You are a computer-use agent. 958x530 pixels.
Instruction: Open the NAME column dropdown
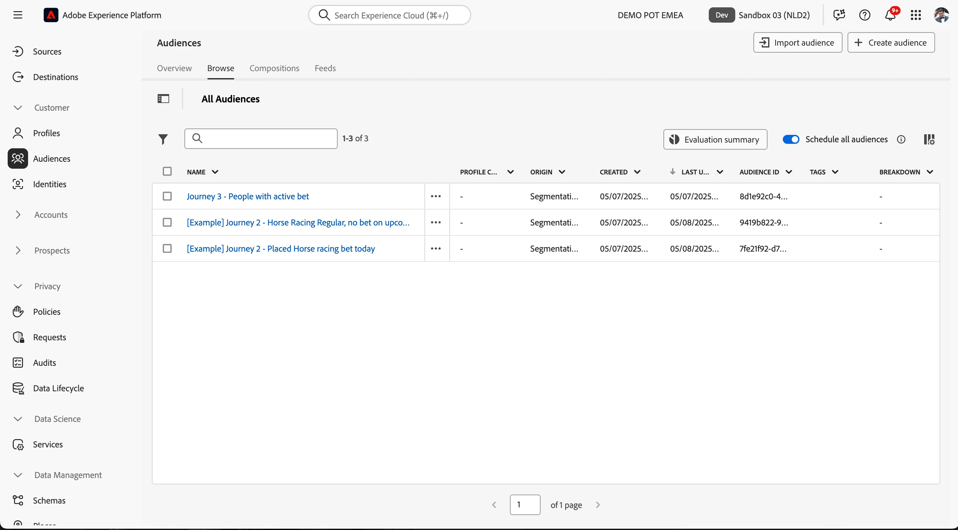click(215, 172)
